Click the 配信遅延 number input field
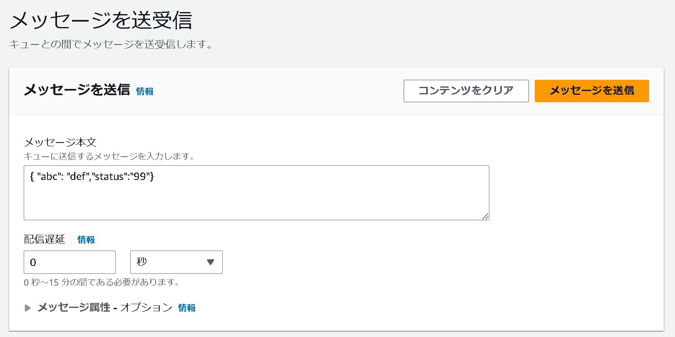The height and width of the screenshot is (337, 675). [69, 262]
